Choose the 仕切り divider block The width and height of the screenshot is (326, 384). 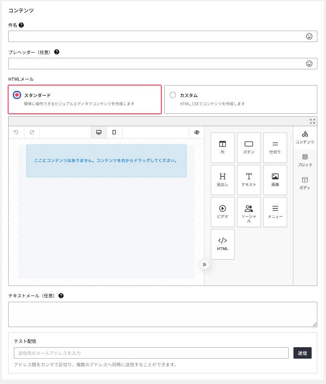click(x=275, y=147)
